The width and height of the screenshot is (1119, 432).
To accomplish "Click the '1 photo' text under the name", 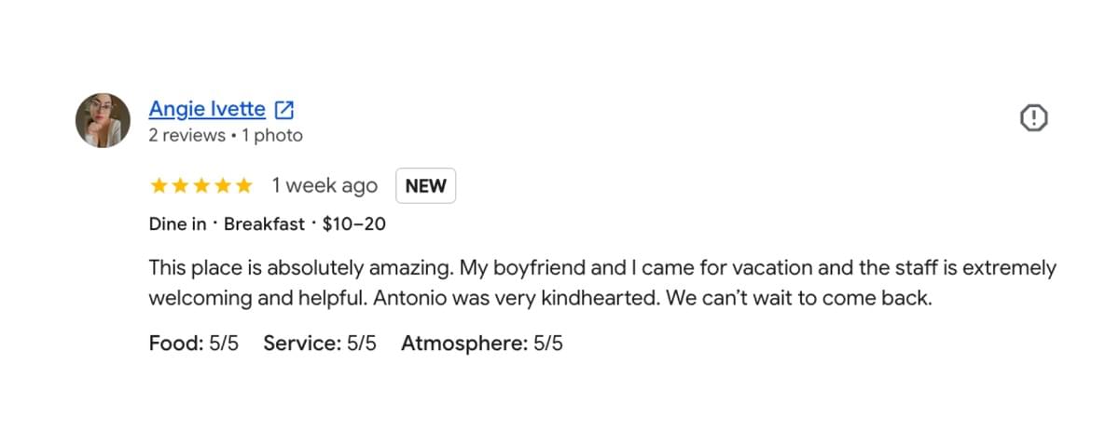I will (x=272, y=136).
